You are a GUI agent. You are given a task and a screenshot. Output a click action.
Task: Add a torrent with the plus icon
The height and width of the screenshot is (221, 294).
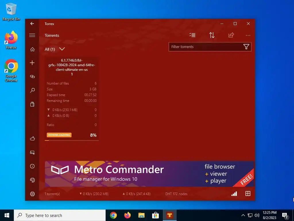tap(32, 63)
